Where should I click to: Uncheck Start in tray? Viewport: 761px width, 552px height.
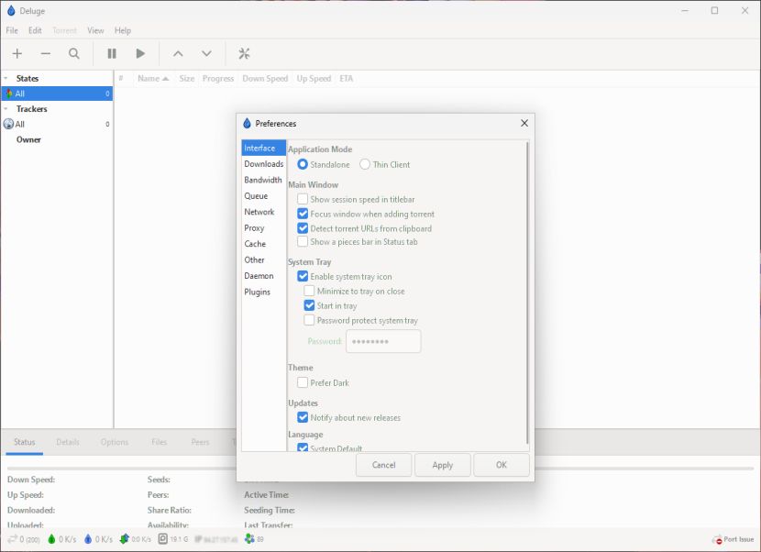pos(309,305)
